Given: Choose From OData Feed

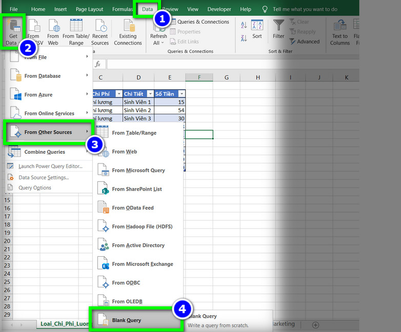Looking at the screenshot, I should [x=138, y=208].
